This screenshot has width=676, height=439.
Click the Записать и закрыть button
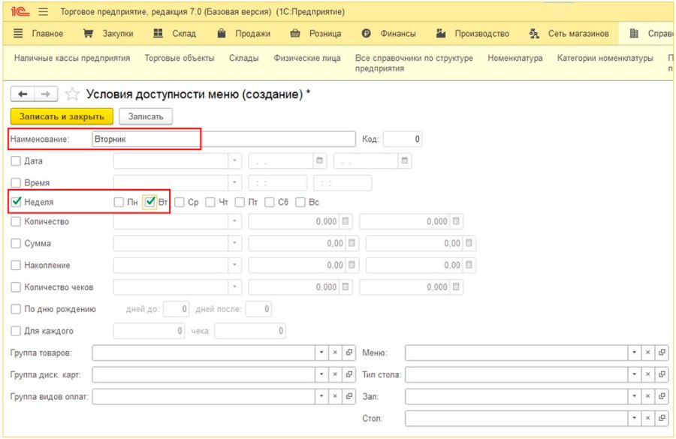62,116
